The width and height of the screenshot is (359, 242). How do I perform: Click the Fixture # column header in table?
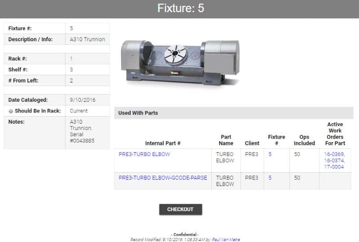click(276, 140)
